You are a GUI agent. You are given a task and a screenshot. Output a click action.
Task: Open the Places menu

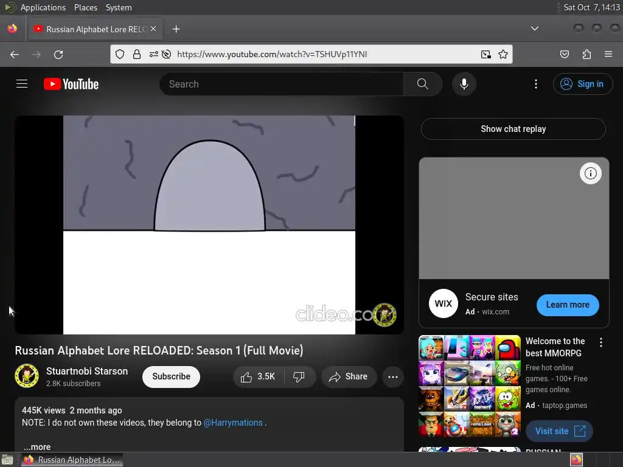tap(85, 7)
